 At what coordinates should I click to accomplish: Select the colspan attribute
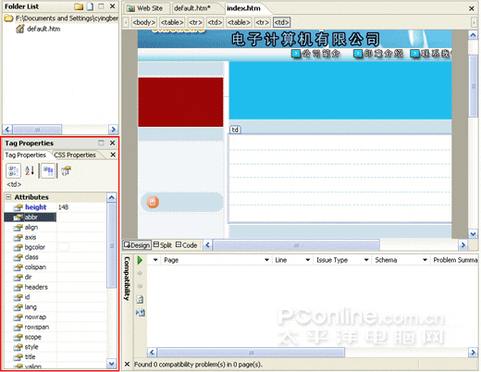pyautogui.click(x=35, y=267)
